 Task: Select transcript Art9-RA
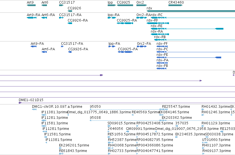[33, 15]
